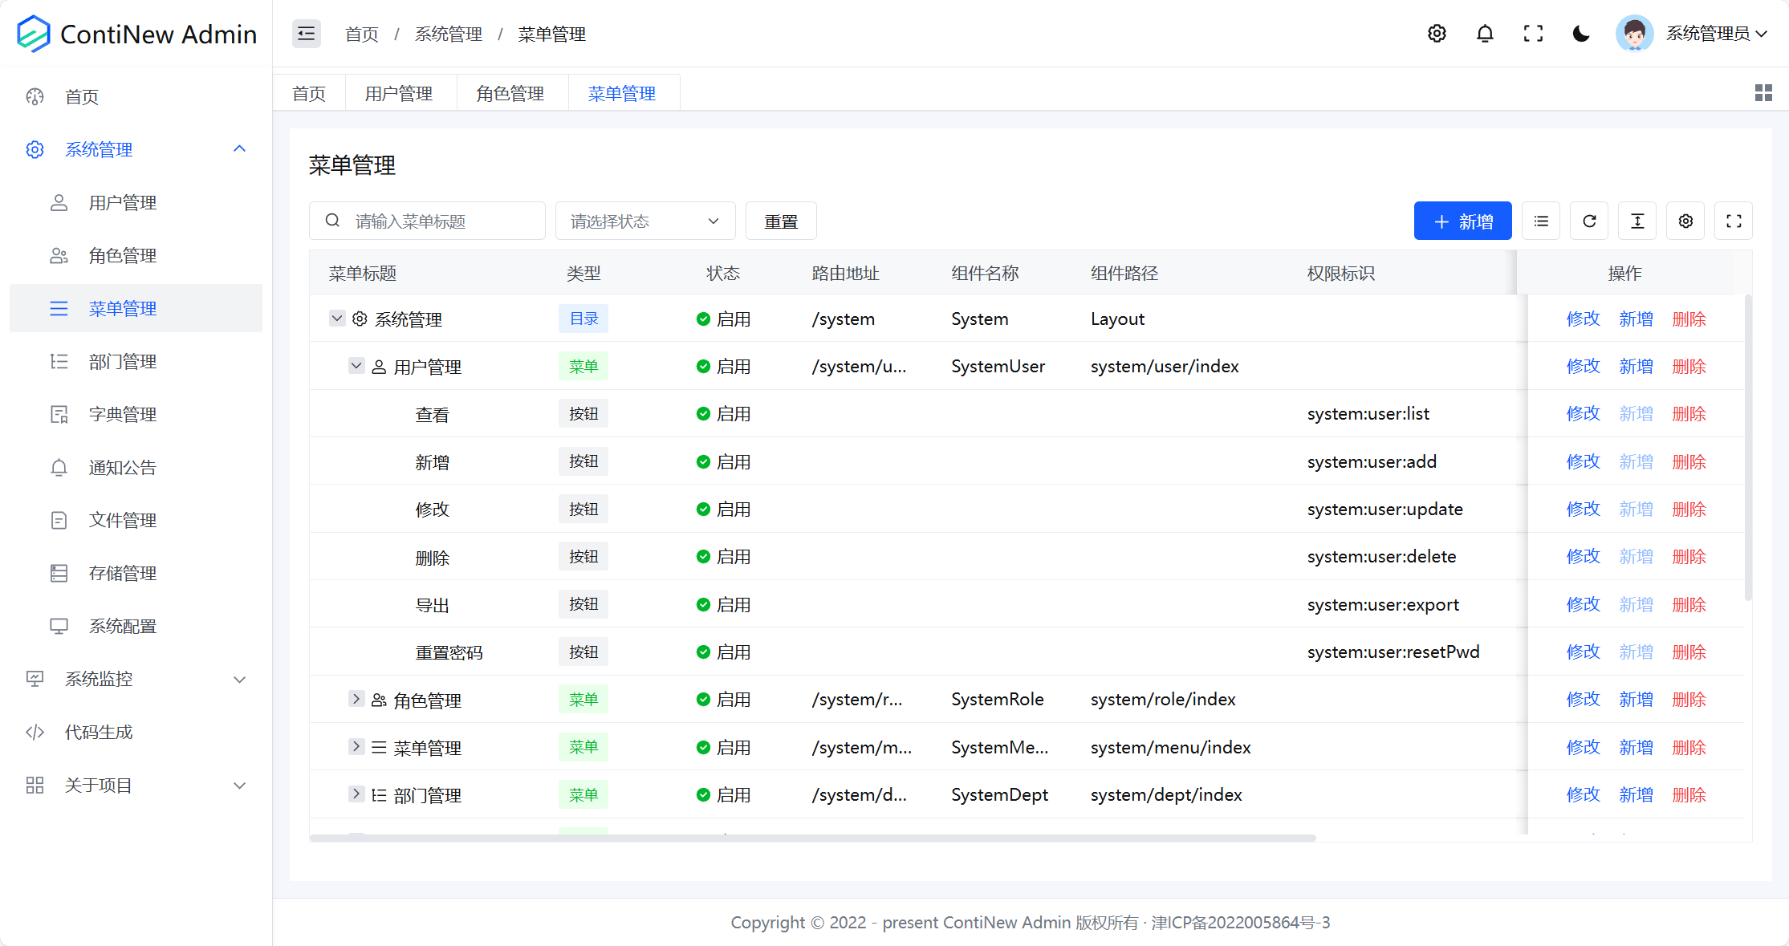This screenshot has height=946, width=1789.
Task: Click the notification bell icon in header
Action: click(x=1485, y=34)
